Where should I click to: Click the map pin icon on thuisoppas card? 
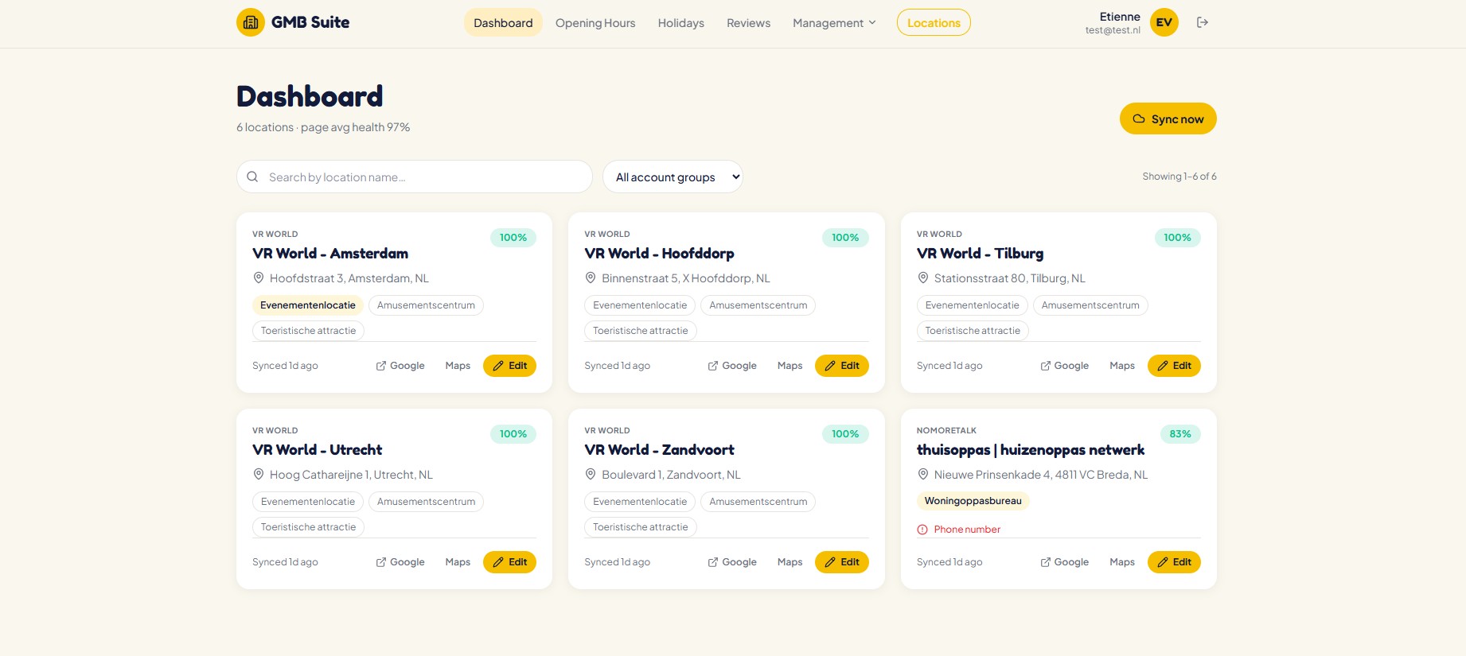923,474
